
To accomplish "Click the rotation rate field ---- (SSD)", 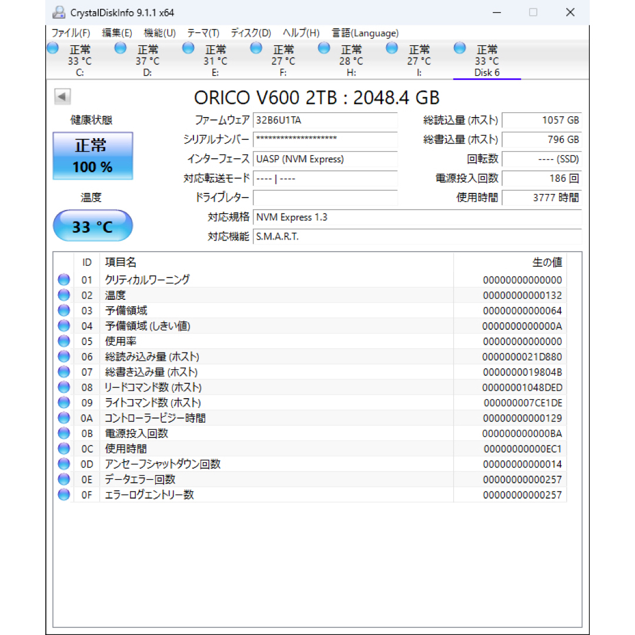I will pyautogui.click(x=542, y=159).
